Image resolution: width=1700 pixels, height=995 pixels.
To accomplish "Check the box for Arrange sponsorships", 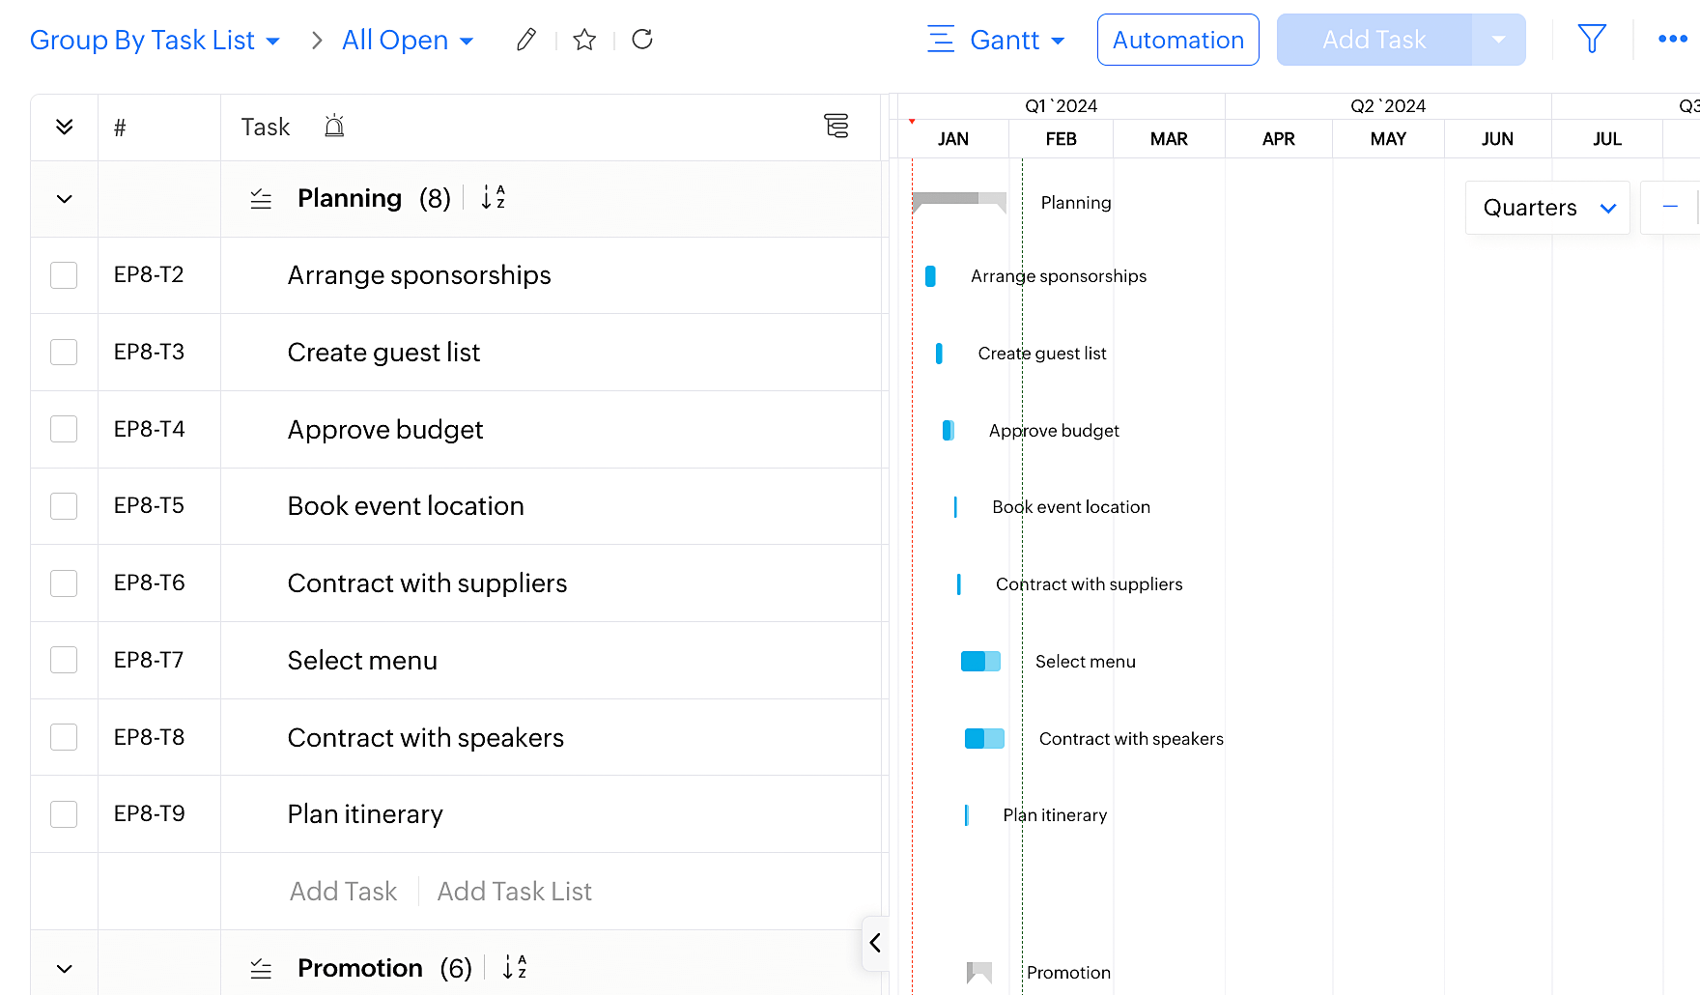I will tap(64, 275).
